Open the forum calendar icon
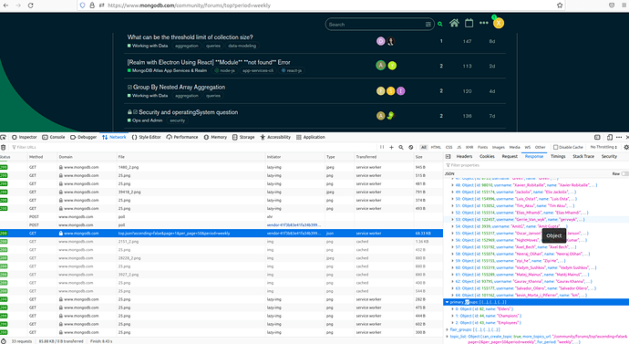Screen dimensions: 629x344 click(x=469, y=23)
